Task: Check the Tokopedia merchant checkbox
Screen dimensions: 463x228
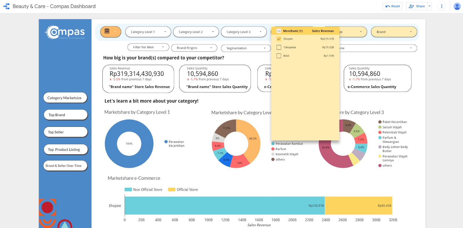Action: point(279,47)
